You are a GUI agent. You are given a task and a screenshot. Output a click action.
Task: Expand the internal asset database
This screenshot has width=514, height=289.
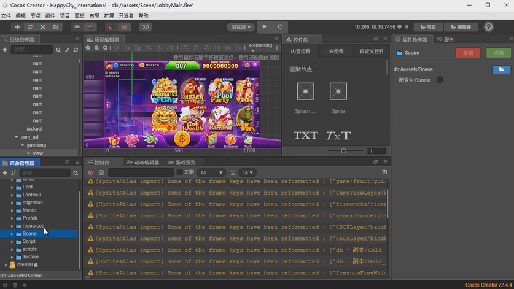pos(6,264)
